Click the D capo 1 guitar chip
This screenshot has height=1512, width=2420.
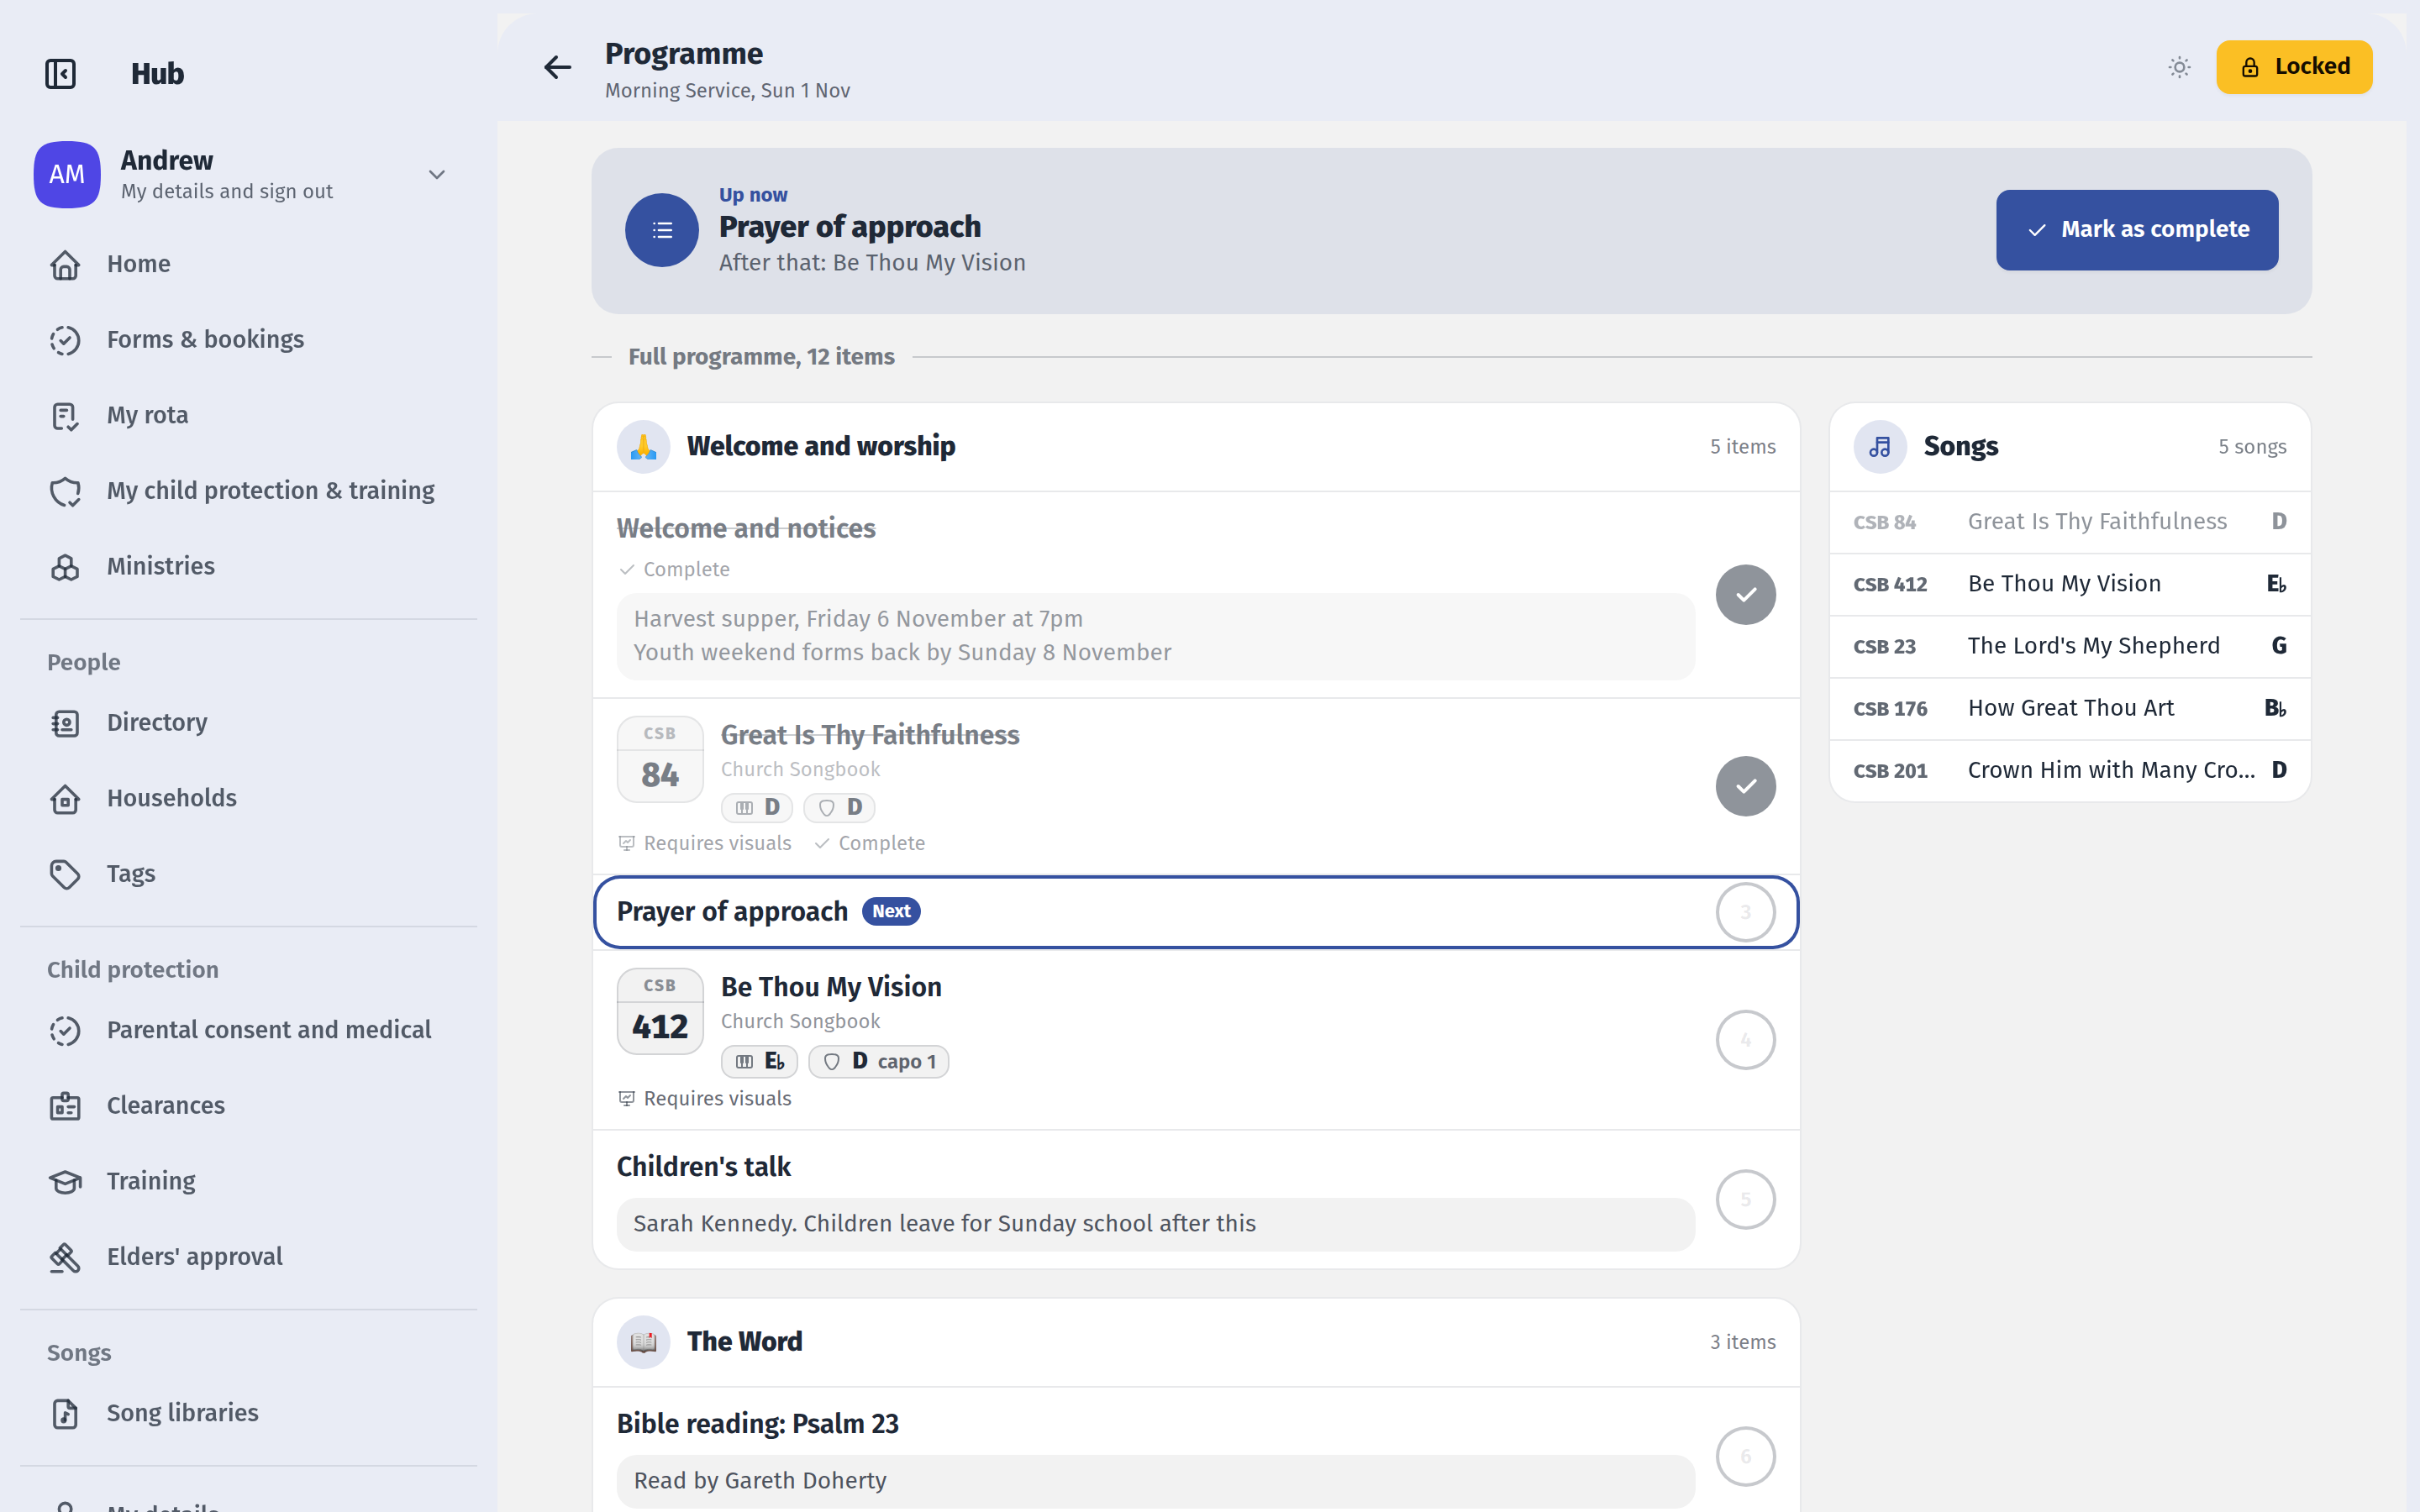click(x=879, y=1061)
